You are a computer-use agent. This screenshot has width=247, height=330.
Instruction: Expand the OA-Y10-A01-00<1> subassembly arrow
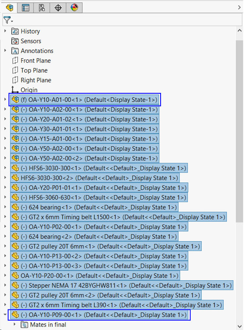5,100
